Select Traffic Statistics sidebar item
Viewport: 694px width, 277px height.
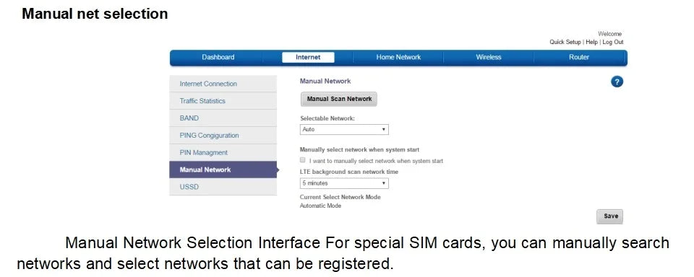223,101
